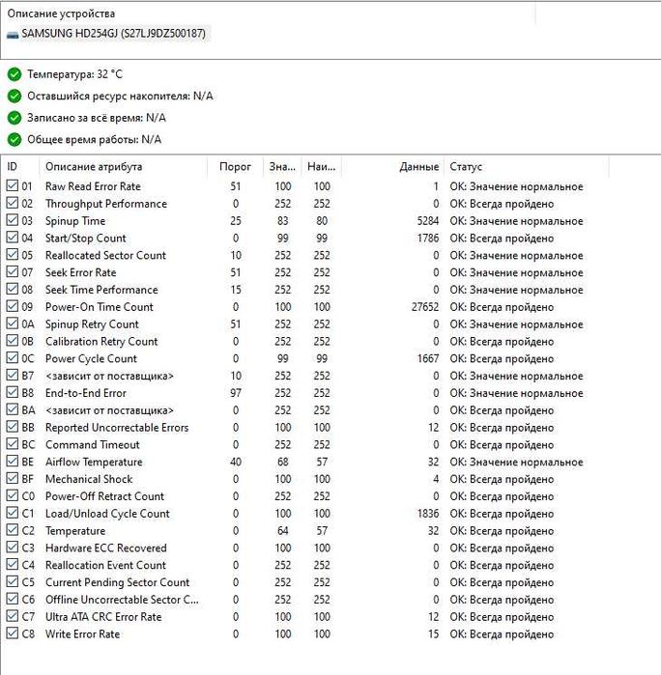
Task: Toggle checkbox for 02 Throughput Performance
Action: click(13, 203)
